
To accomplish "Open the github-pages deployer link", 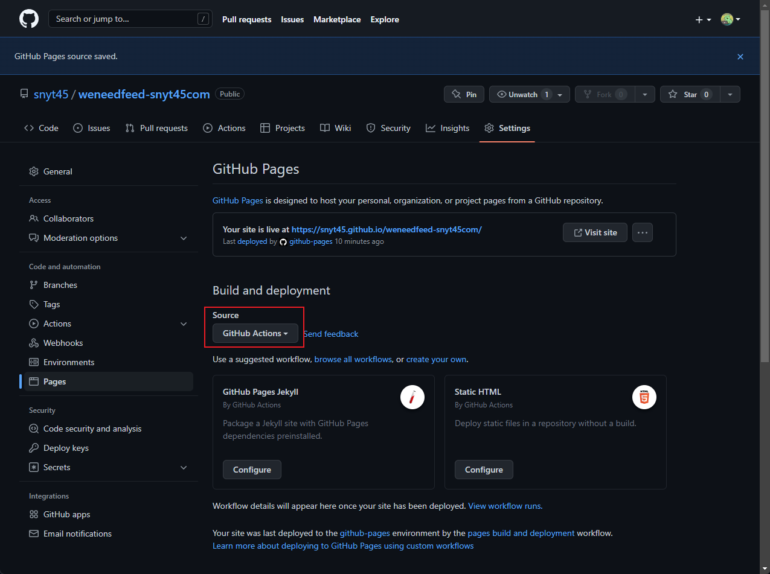I will (x=311, y=241).
